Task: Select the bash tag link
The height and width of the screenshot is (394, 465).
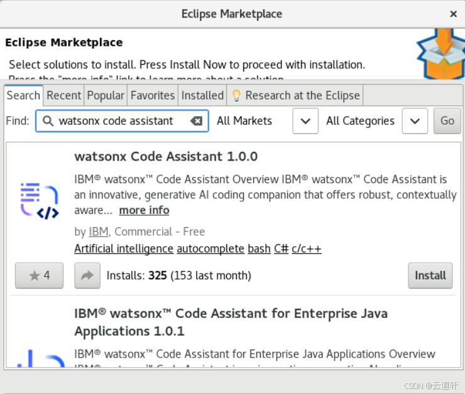Action: 259,248
